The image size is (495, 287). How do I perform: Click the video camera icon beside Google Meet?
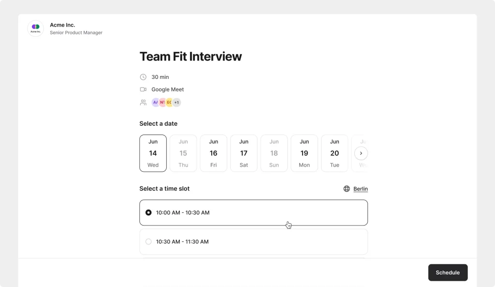tap(143, 89)
